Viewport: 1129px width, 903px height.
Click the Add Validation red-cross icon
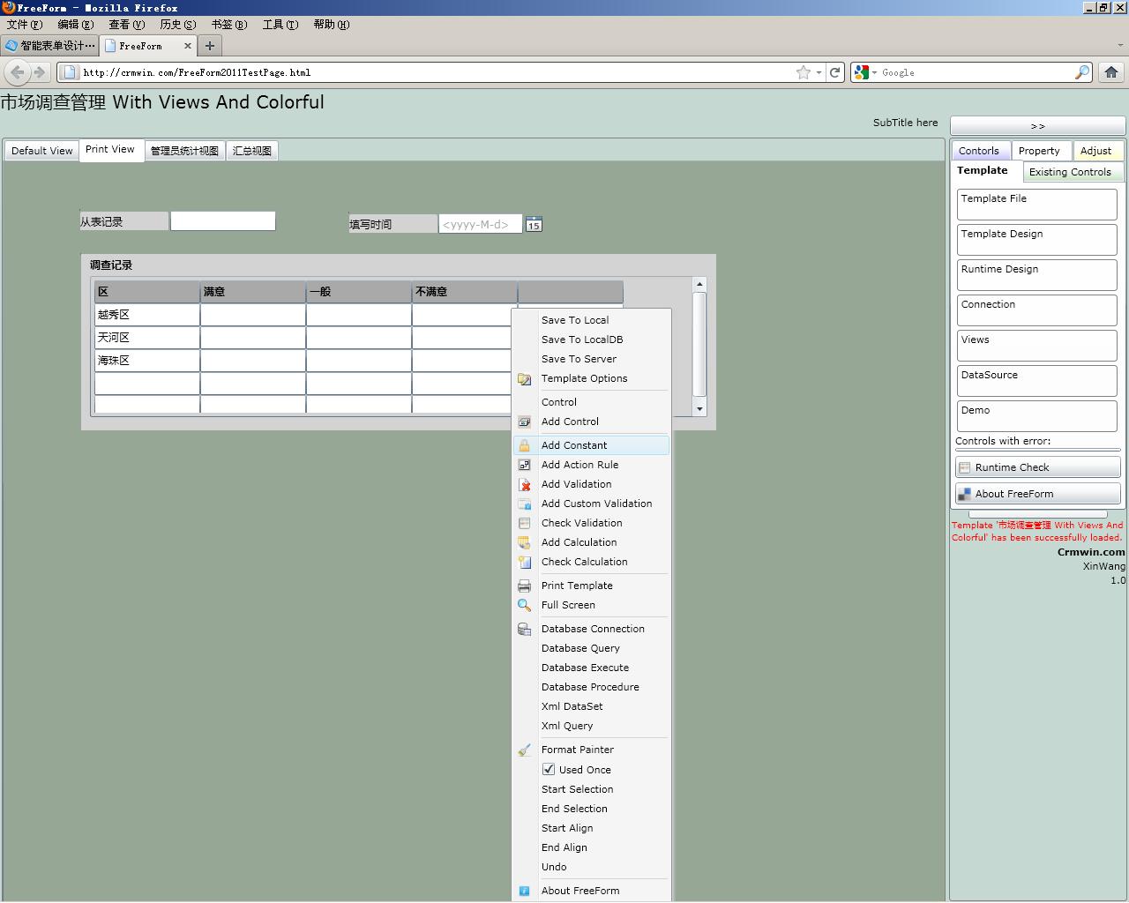(x=524, y=485)
